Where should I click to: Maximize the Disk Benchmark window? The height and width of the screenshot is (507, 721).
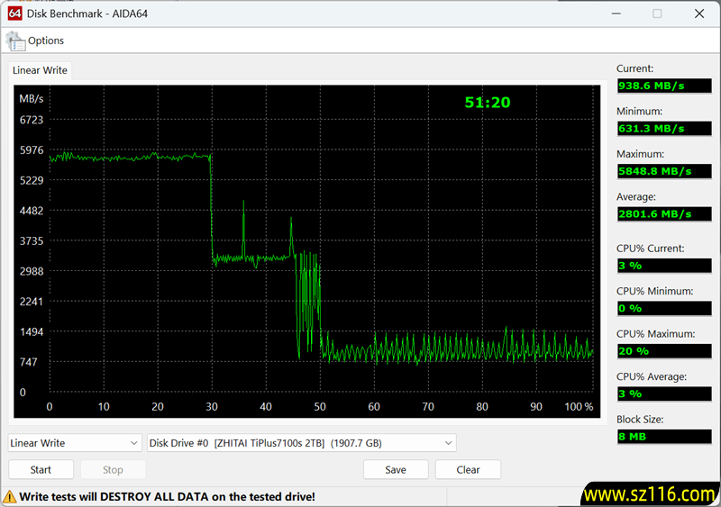(657, 14)
